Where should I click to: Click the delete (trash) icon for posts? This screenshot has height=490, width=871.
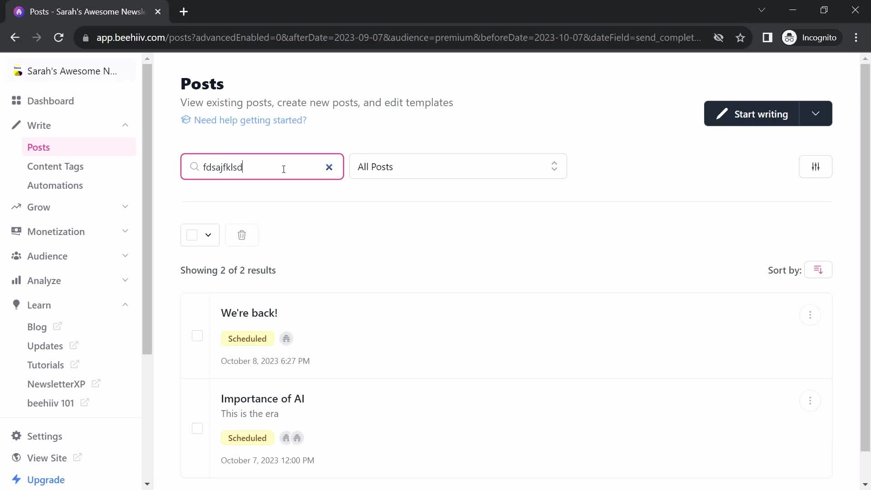[x=242, y=235]
